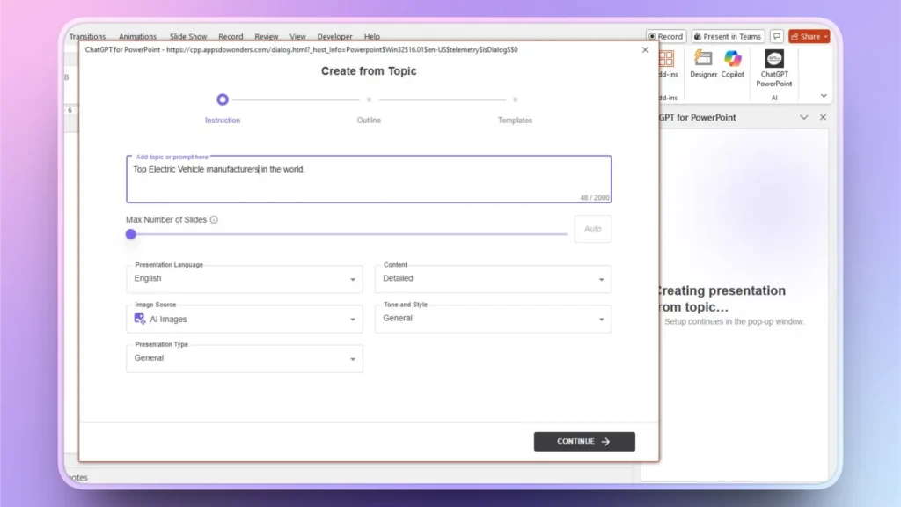
Task: Select the Templates step indicator
Action: point(515,99)
